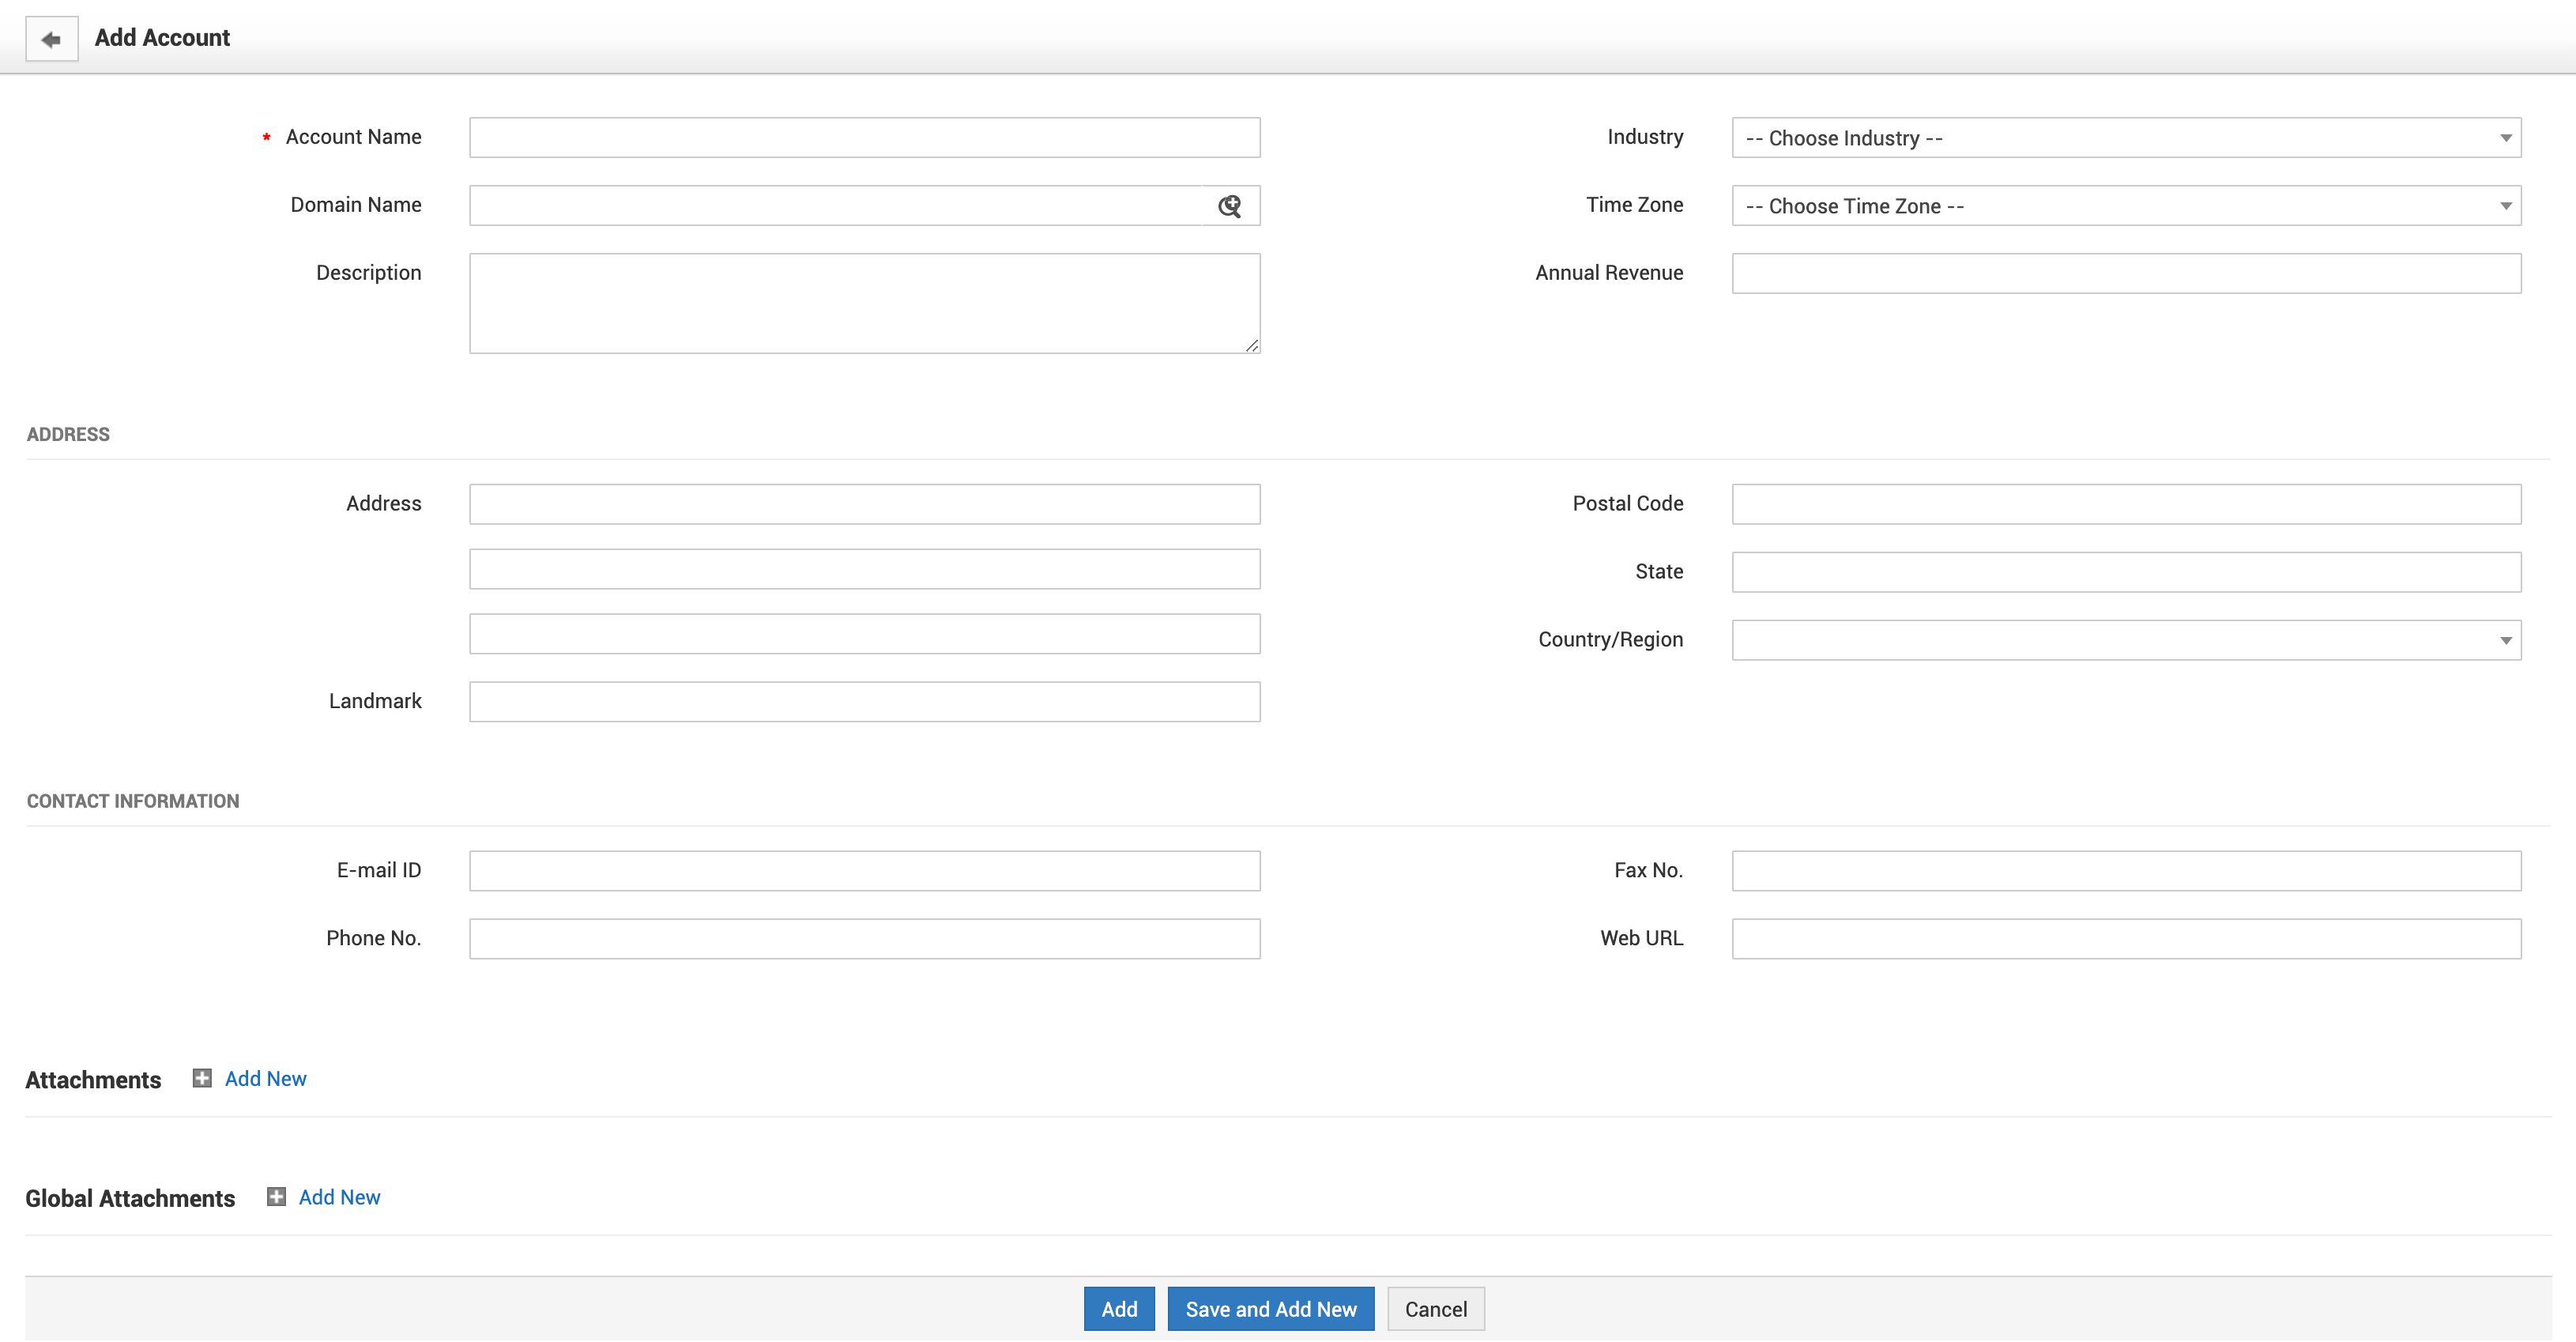Grab the Description resize handle
Viewport: 2576px width, 1342px height.
1252,346
